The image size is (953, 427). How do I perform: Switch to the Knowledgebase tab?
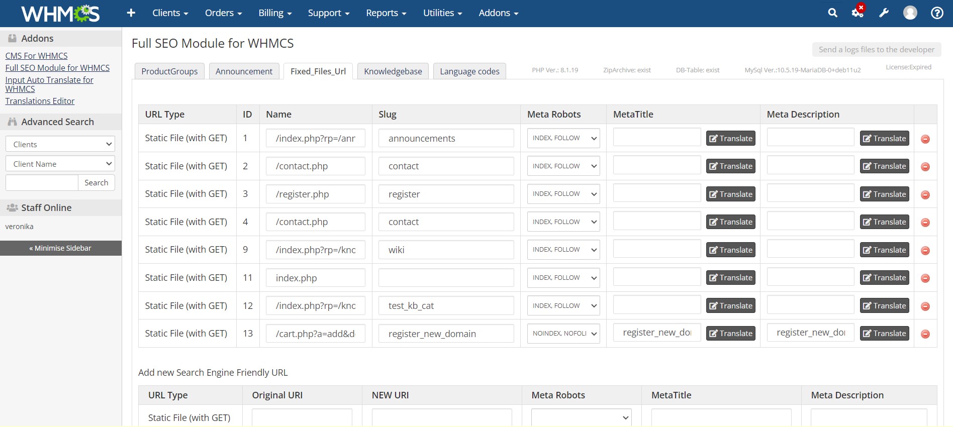click(x=393, y=71)
